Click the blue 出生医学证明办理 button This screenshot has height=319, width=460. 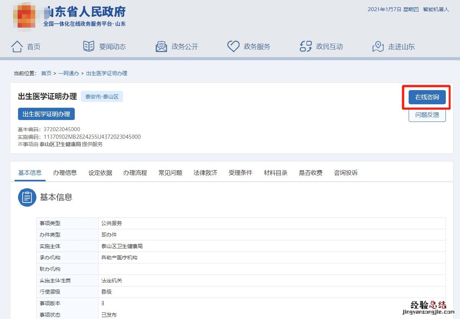click(46, 114)
